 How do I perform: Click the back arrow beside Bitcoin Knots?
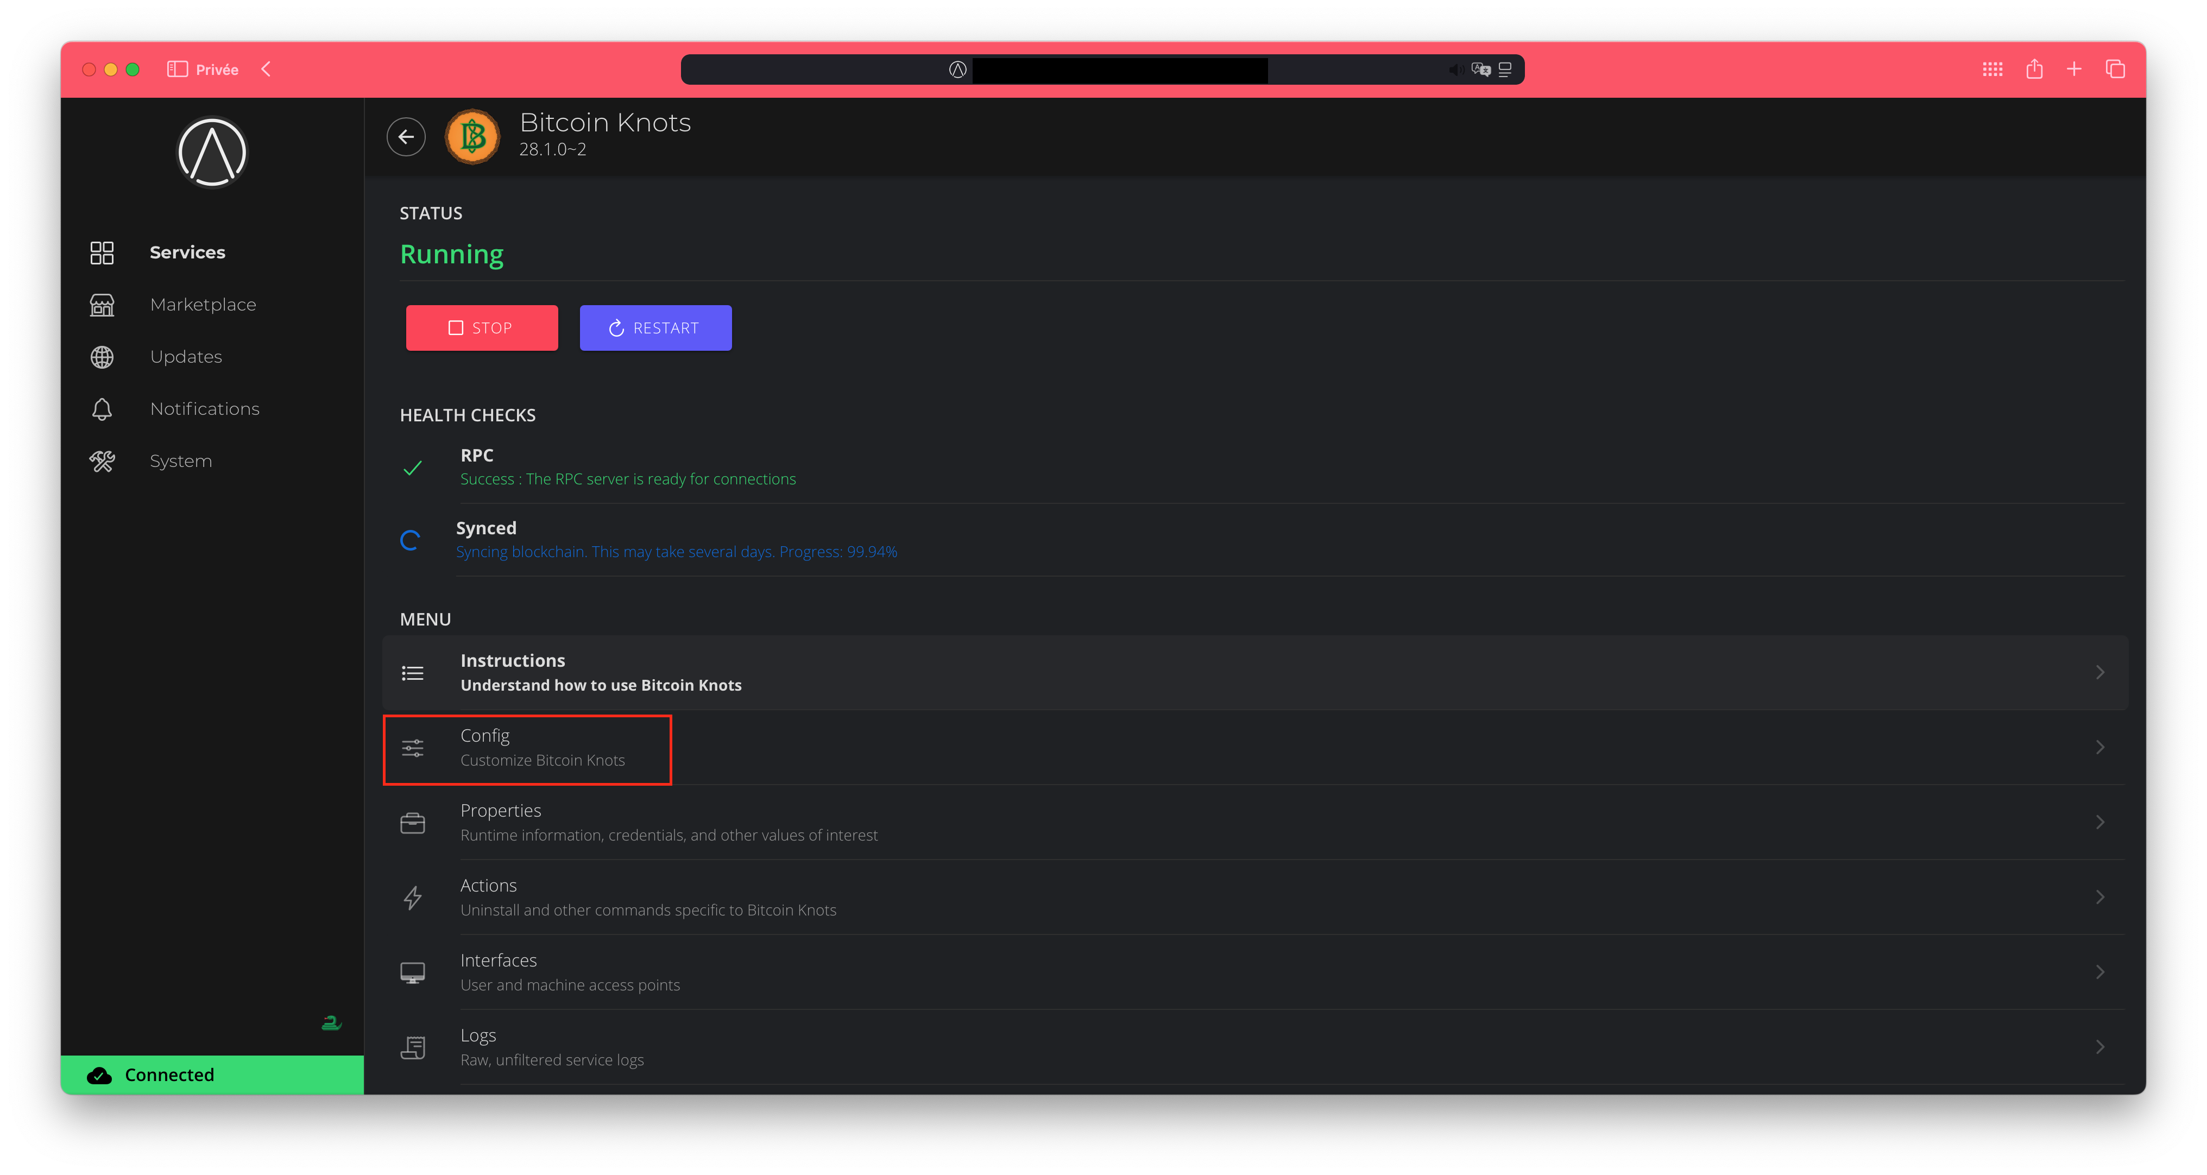pyautogui.click(x=405, y=137)
